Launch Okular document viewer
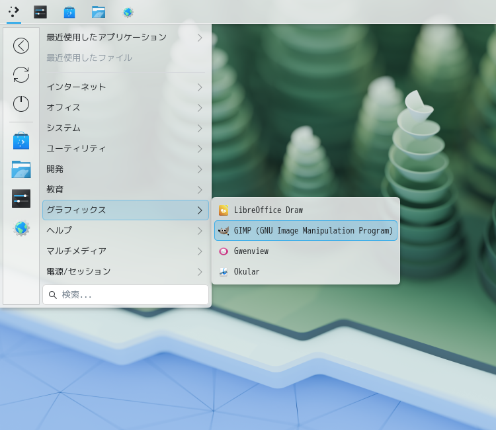Viewport: 496px width, 430px height. [x=306, y=271]
